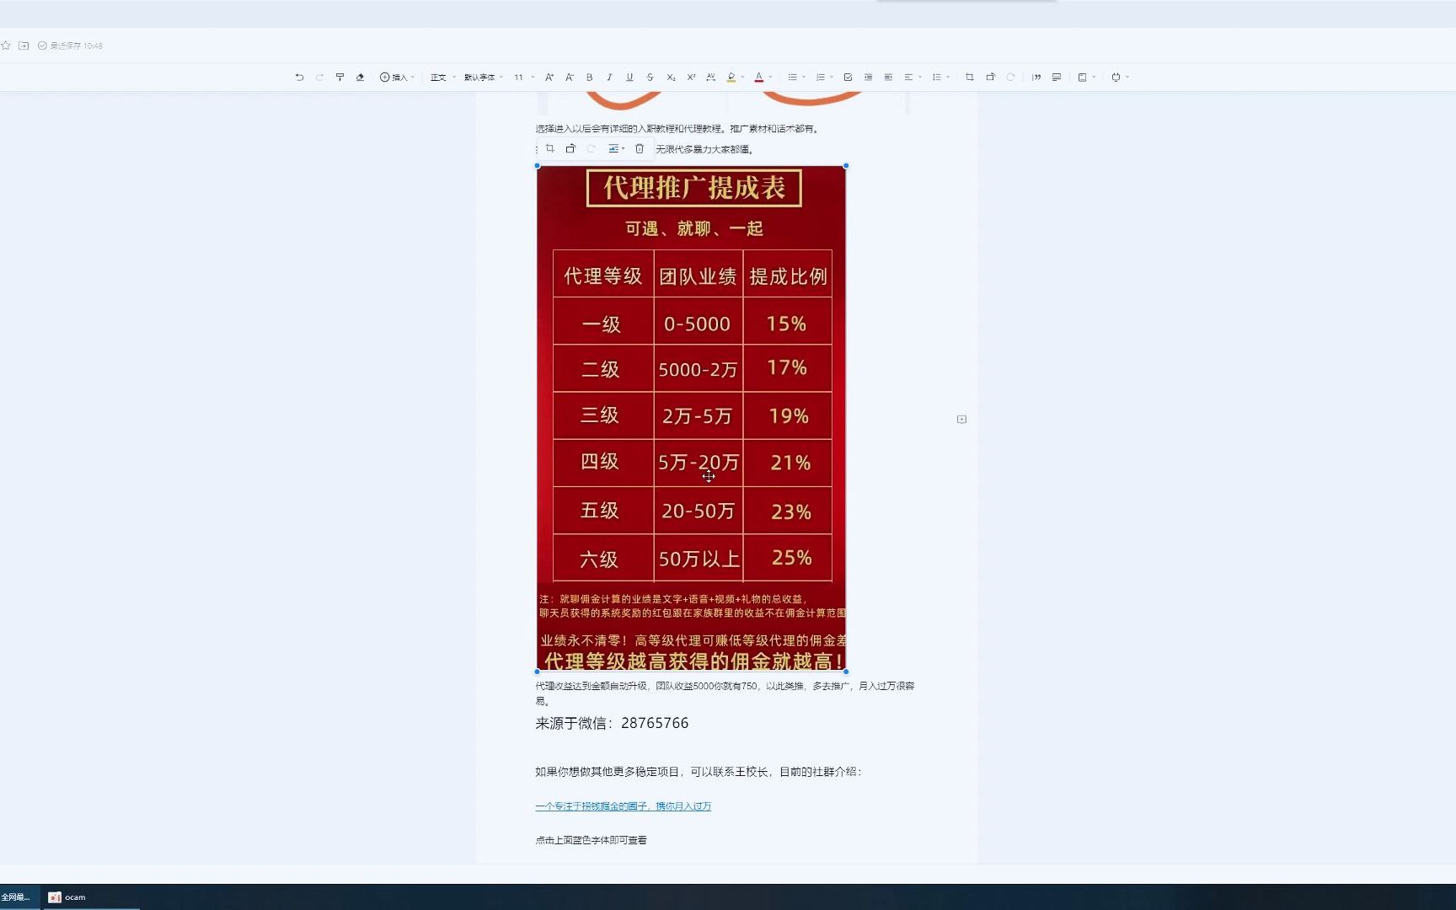Click the add comment icon in right margin
Screen dimensions: 1456x910
pos(961,419)
